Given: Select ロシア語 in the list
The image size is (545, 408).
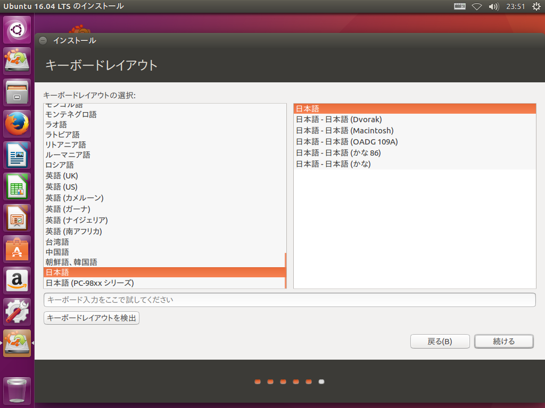Looking at the screenshot, I should point(164,165).
